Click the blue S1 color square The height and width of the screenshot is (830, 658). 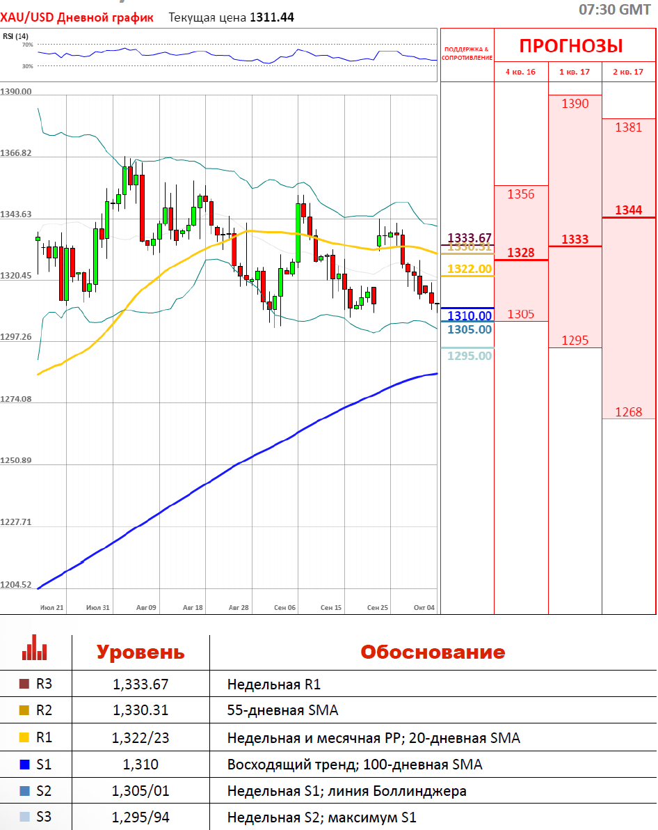[24, 765]
